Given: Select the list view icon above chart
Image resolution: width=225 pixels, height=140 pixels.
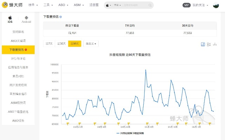Looking at the screenshot, I should click(x=209, y=44).
